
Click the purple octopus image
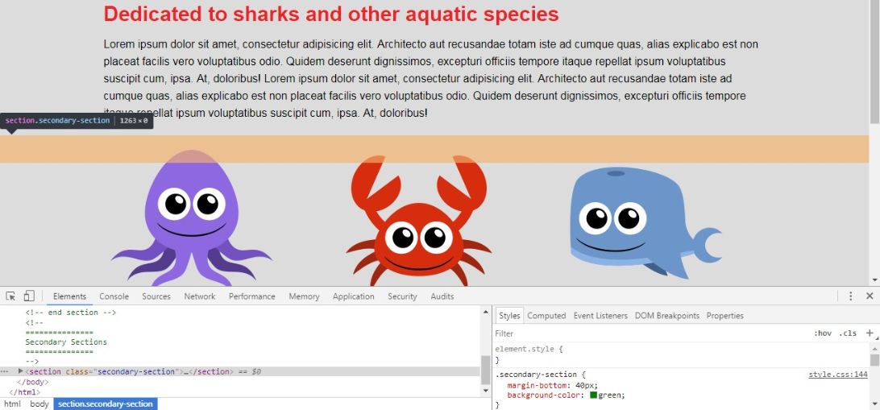point(191,217)
